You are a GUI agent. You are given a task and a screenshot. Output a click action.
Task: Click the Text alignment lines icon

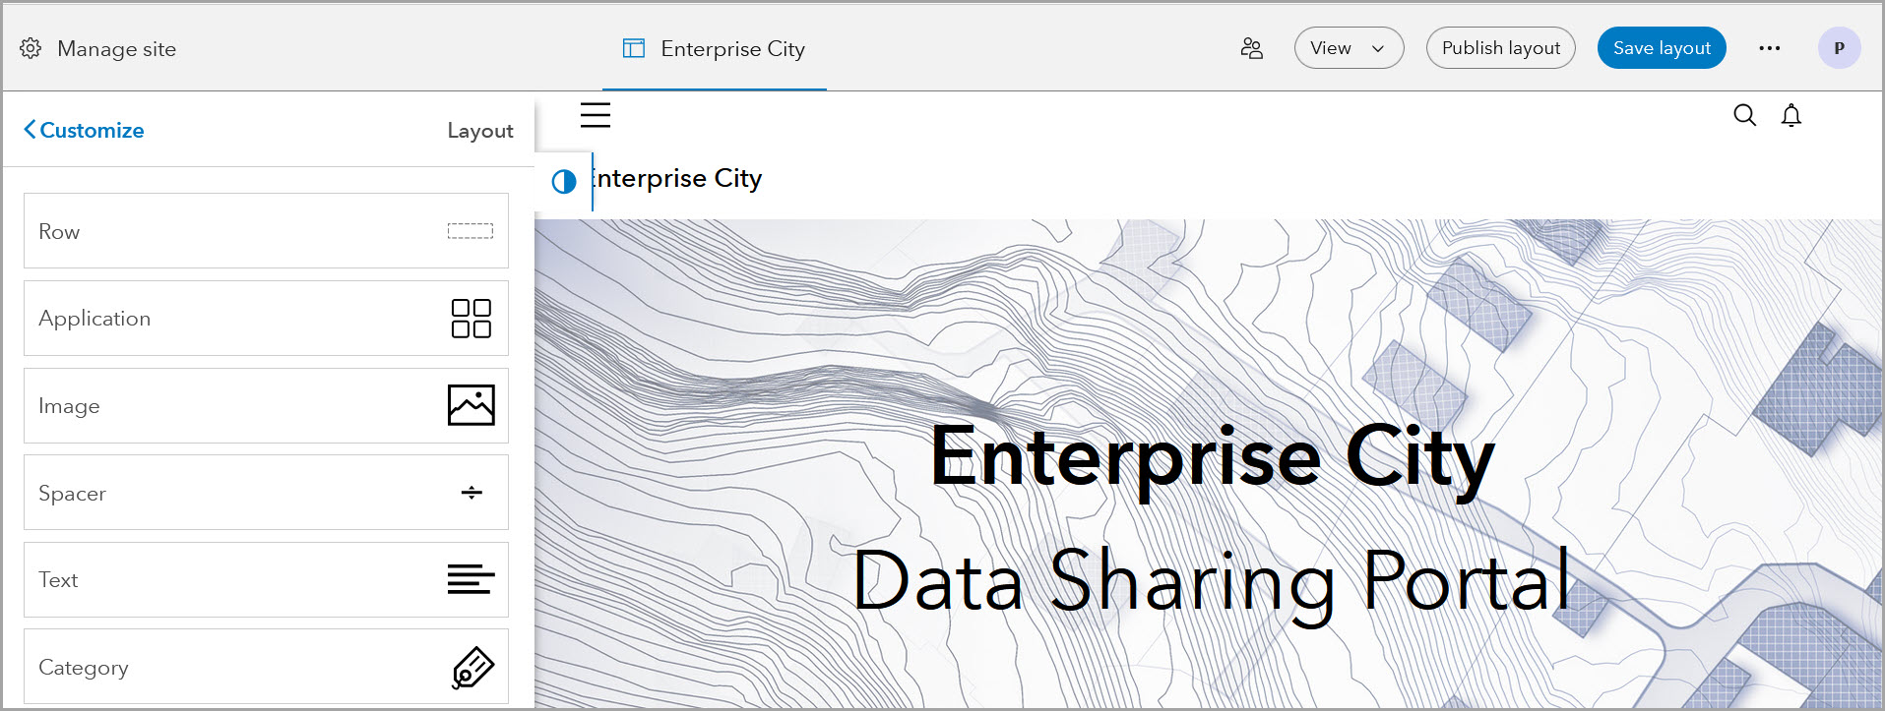click(471, 579)
